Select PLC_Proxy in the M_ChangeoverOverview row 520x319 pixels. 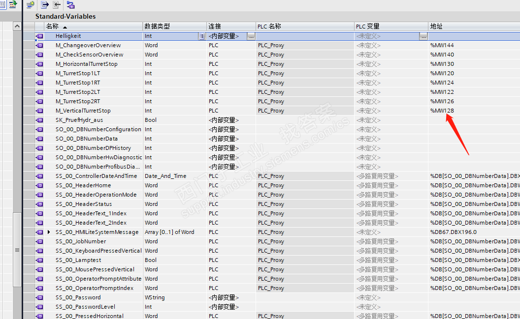(271, 45)
